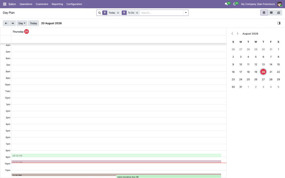This screenshot has height=178, width=285.
Task: Switch to pivot table view
Action: [278, 13]
